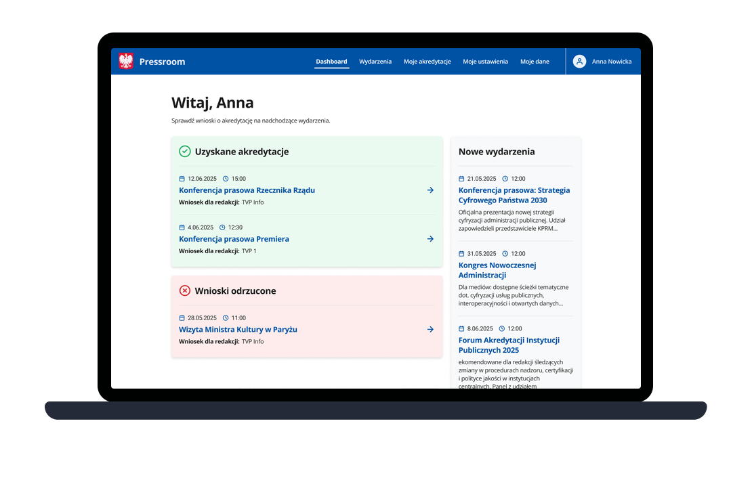Click the Pressroom title text in header
This screenshot has width=752, height=480.
(x=162, y=62)
